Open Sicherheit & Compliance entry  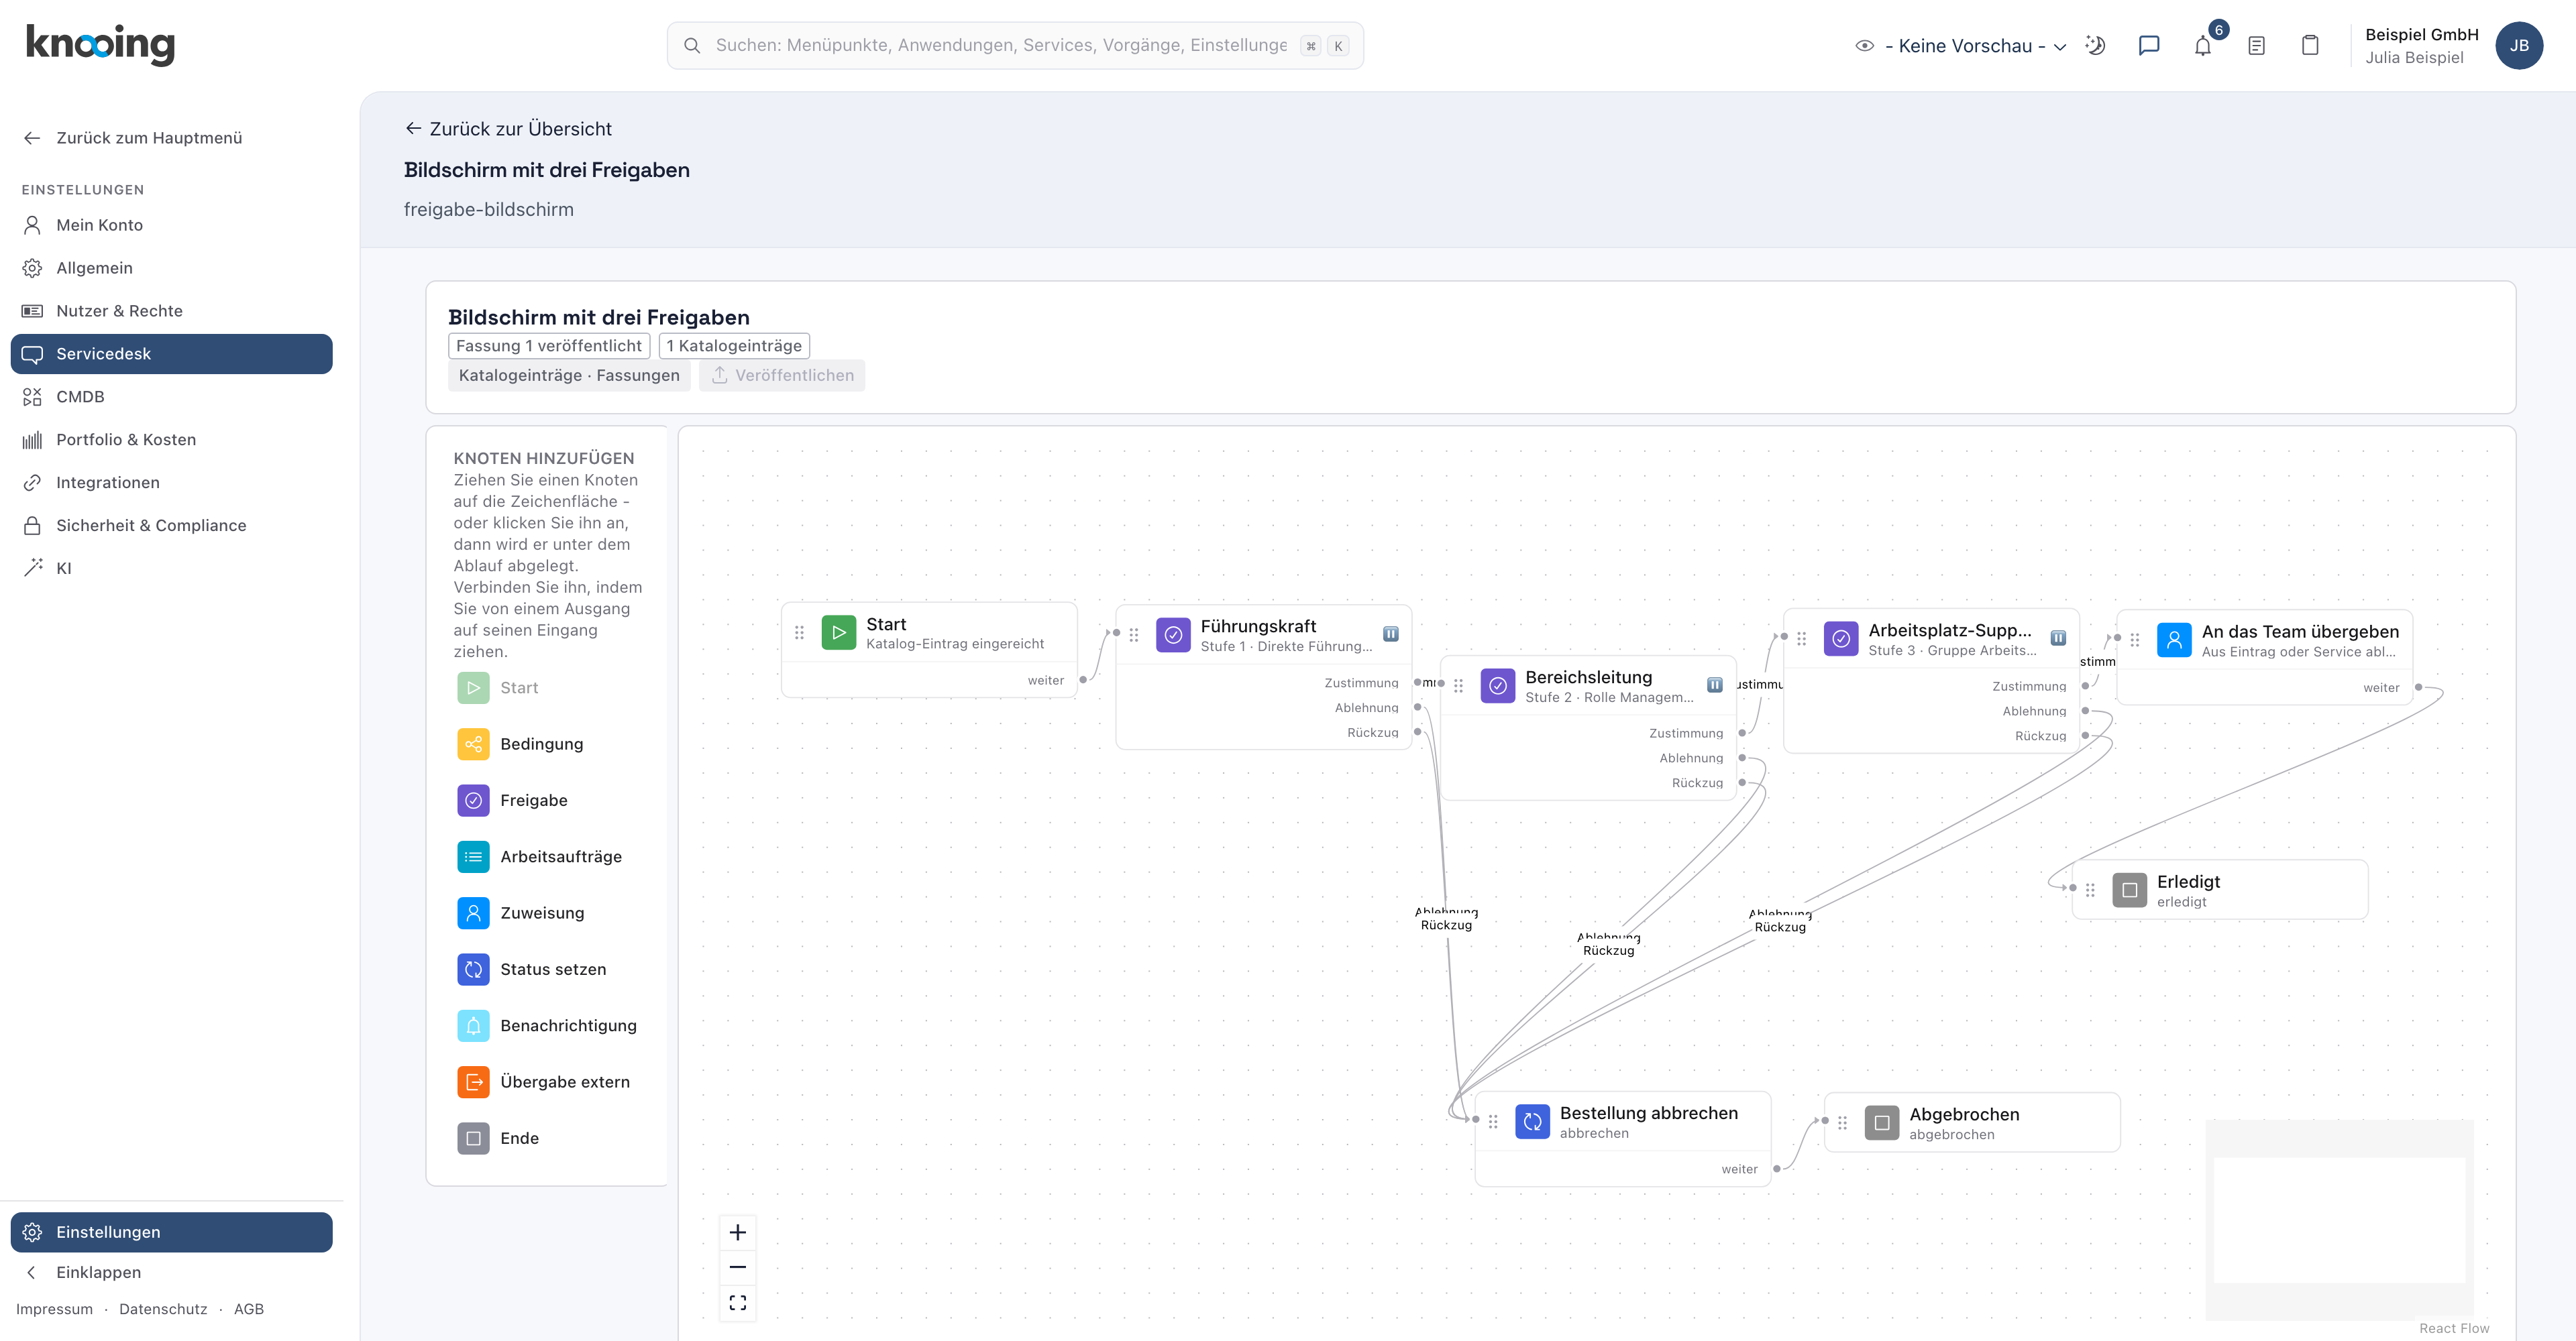pyautogui.click(x=172, y=526)
